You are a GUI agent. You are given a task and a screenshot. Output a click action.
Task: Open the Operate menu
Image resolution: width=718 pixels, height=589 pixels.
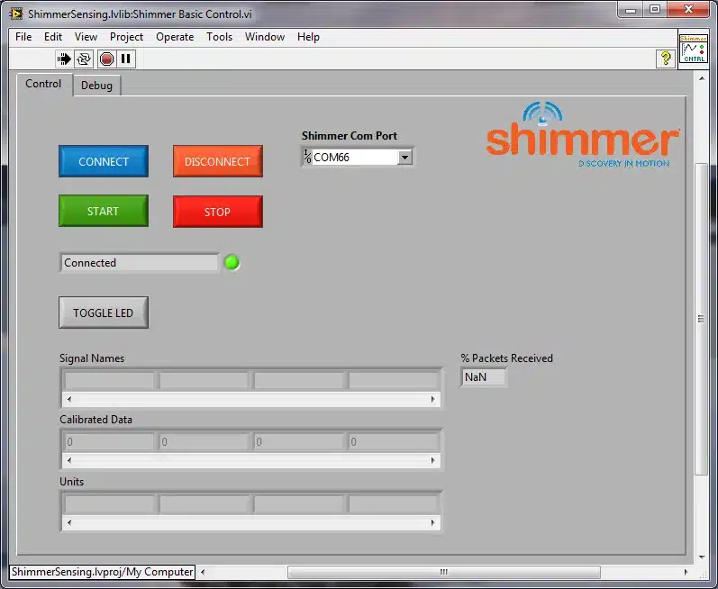tap(175, 37)
